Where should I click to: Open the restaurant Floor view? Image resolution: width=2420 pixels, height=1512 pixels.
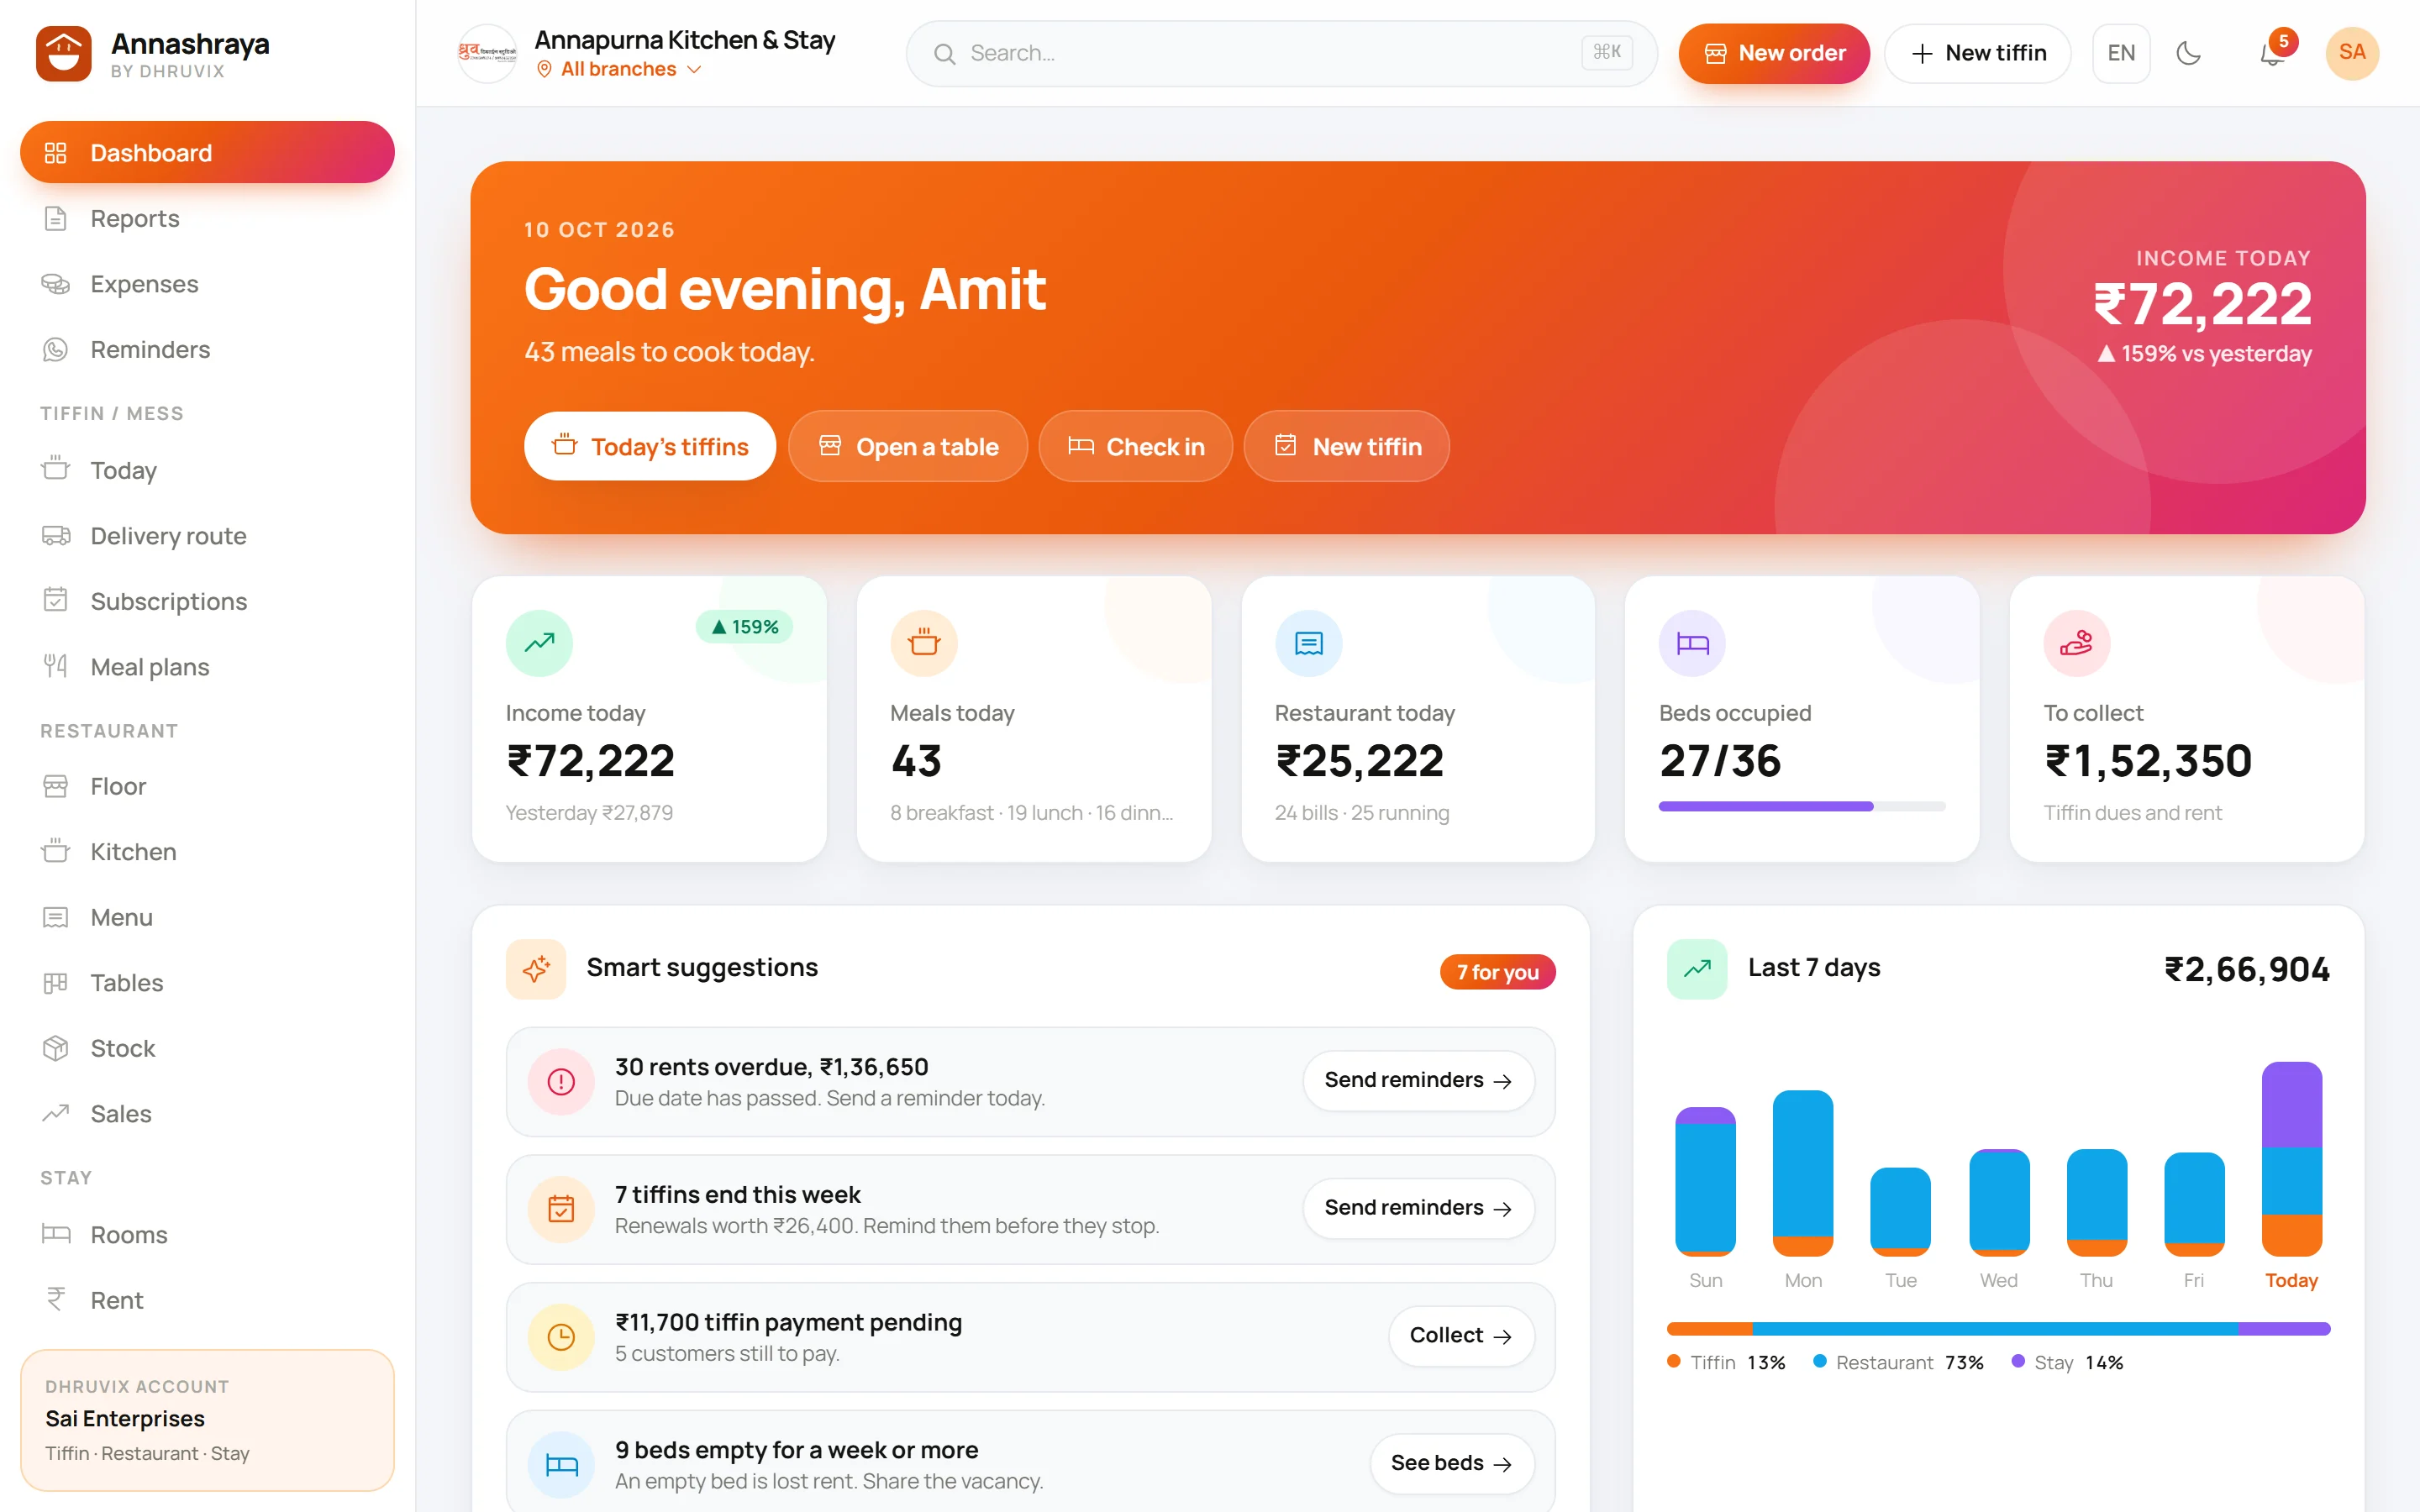[207, 786]
